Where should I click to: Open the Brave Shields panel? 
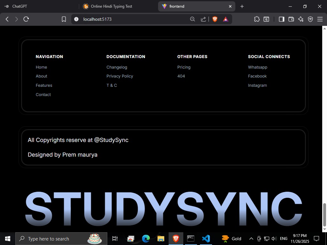click(x=215, y=19)
